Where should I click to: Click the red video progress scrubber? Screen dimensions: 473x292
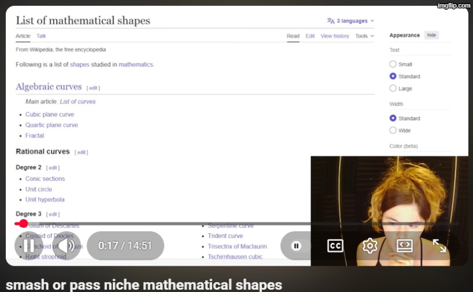[x=23, y=224]
